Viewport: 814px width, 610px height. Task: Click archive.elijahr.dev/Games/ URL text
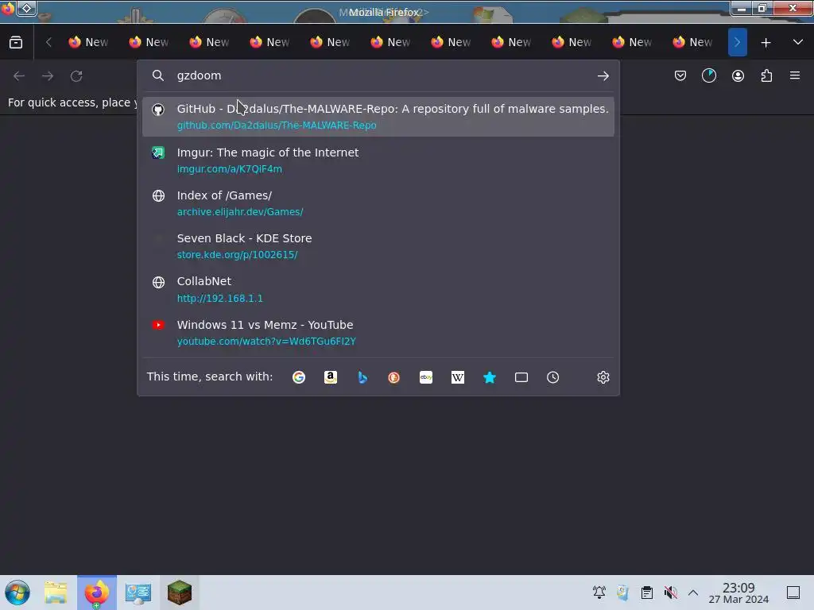(240, 211)
